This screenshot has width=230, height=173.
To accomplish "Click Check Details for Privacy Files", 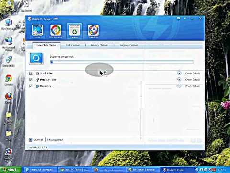I will point(193,80).
